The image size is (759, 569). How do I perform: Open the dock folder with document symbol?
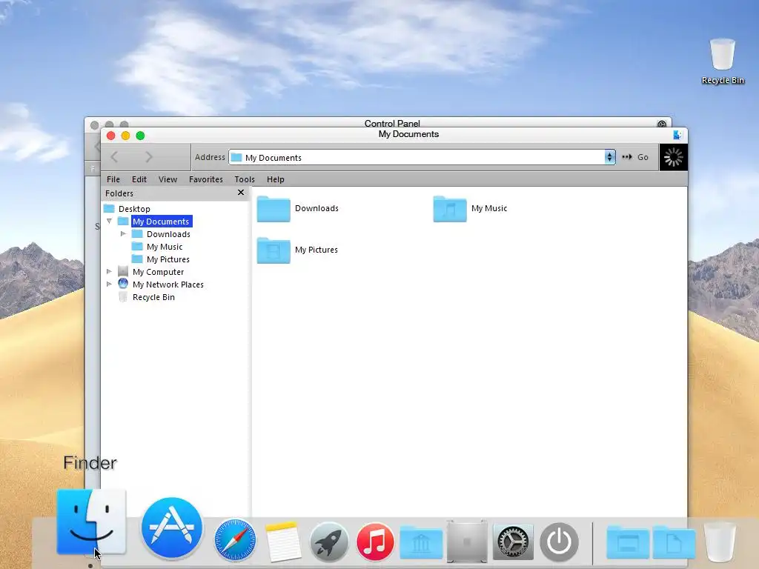[x=674, y=542]
